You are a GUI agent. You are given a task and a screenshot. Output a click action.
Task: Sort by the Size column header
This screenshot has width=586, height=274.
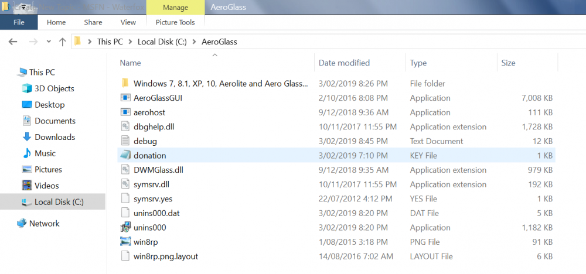(x=507, y=63)
